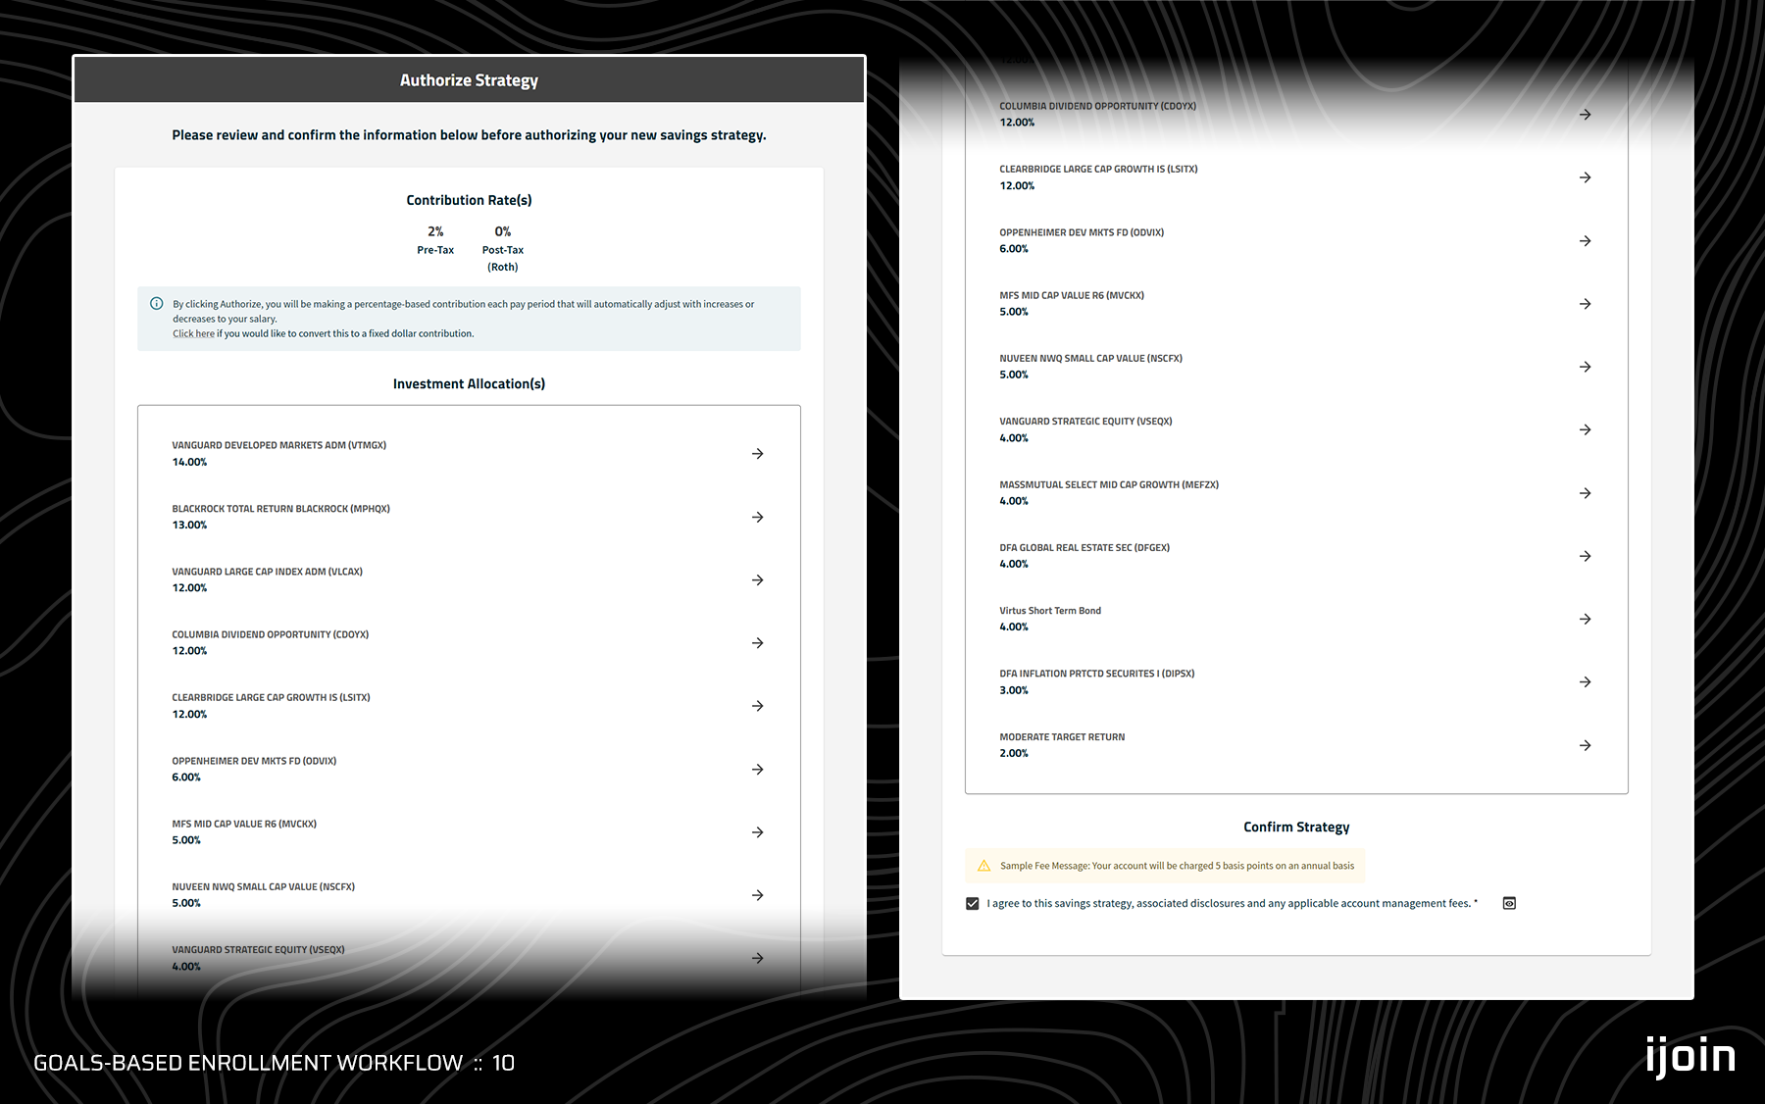Viewport: 1765px width, 1104px height.
Task: Select "MASSMUTUAL SELECT MID CAP GROWTH (MEFZX)" text
Action: click(1109, 484)
